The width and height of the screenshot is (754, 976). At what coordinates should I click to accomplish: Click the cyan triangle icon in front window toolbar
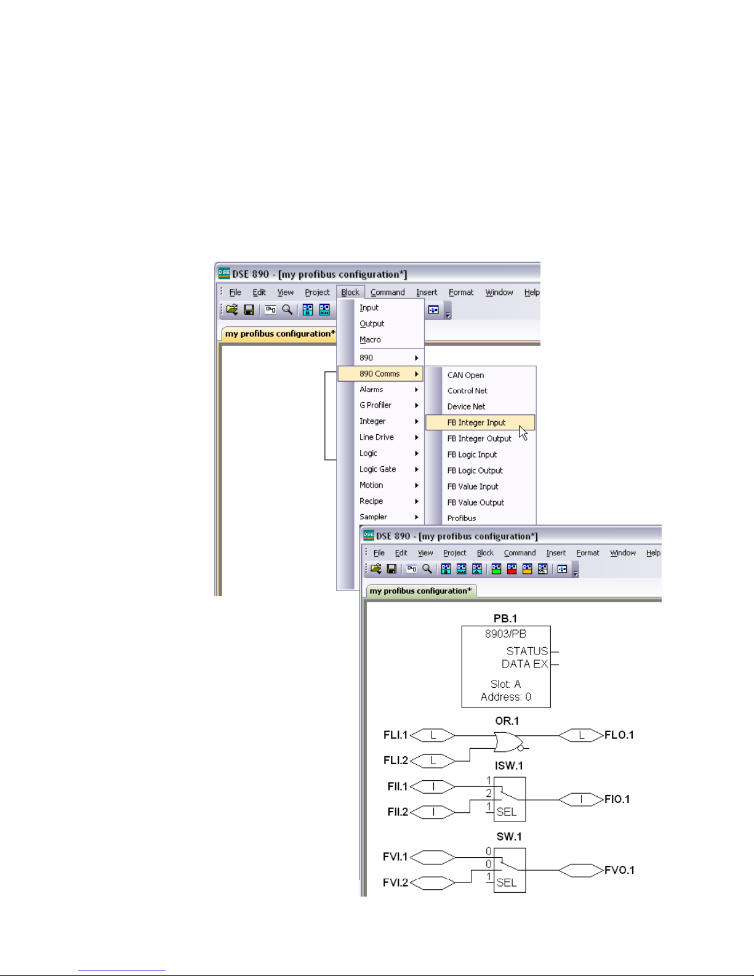(x=477, y=569)
